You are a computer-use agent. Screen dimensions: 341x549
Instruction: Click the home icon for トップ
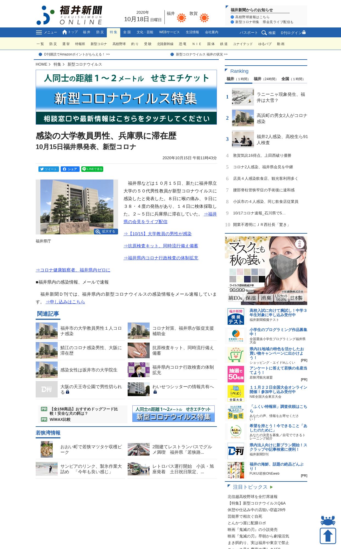pos(65,32)
